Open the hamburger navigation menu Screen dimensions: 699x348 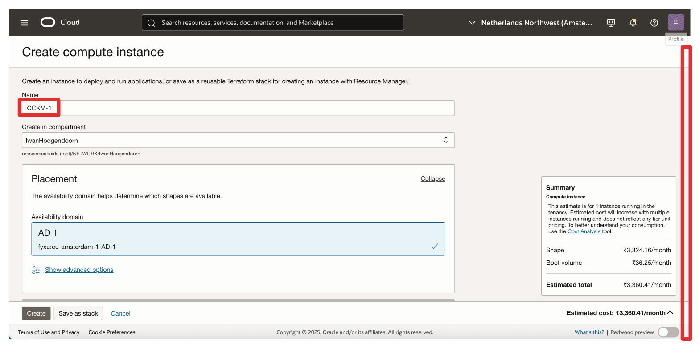24,23
